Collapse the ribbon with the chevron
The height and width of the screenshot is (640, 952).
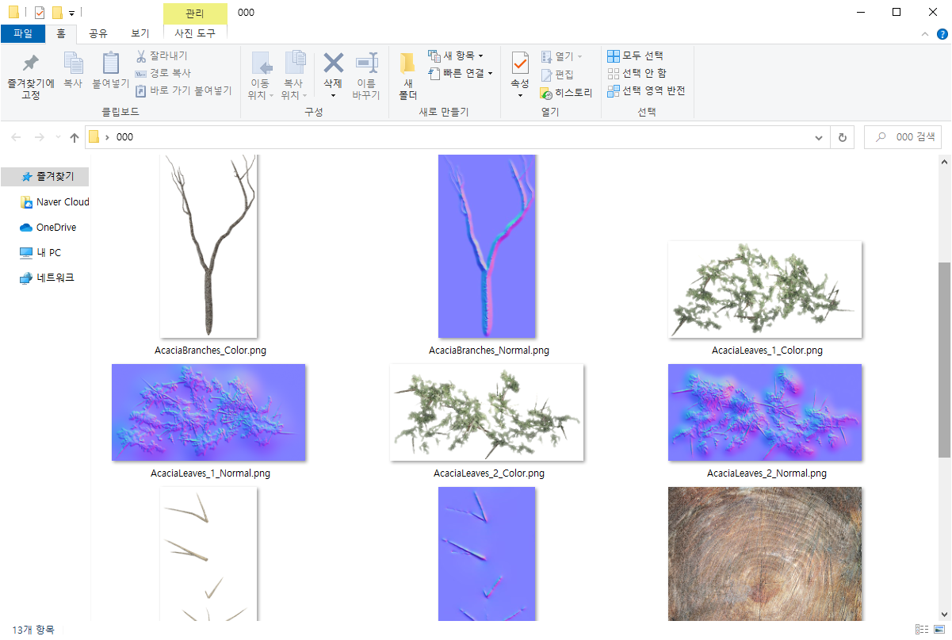coord(925,34)
